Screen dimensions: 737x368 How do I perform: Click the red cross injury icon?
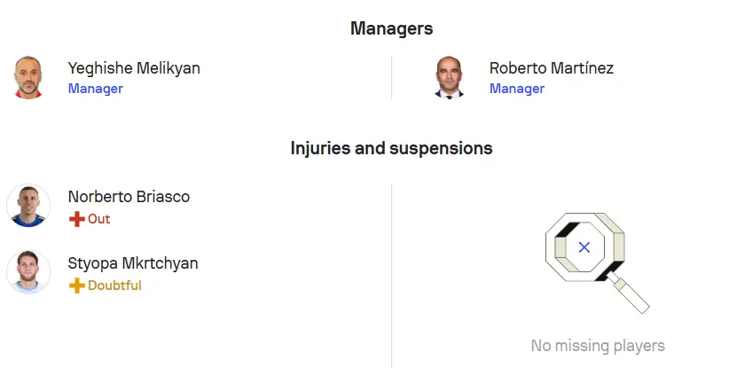76,219
